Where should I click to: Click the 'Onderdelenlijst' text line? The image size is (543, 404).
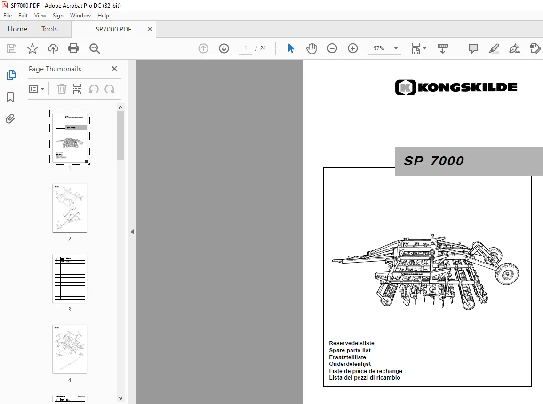pyautogui.click(x=350, y=364)
